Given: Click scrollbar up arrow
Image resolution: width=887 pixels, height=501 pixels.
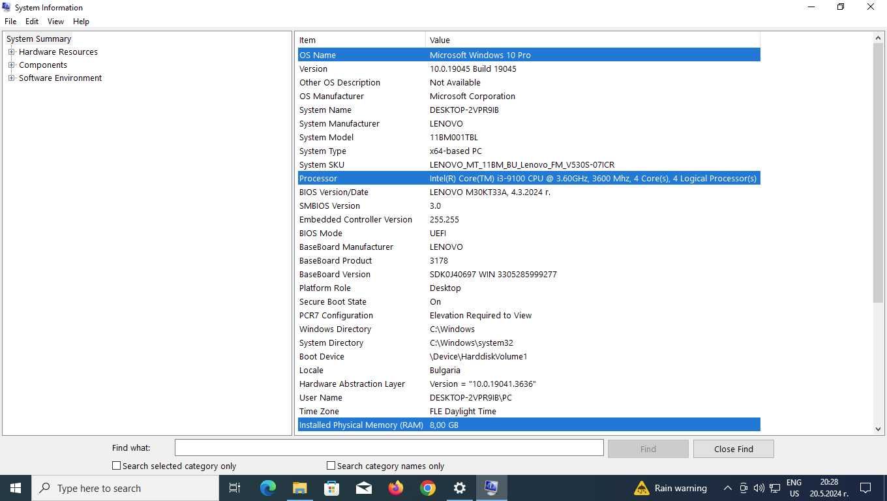Looking at the screenshot, I should click(878, 38).
